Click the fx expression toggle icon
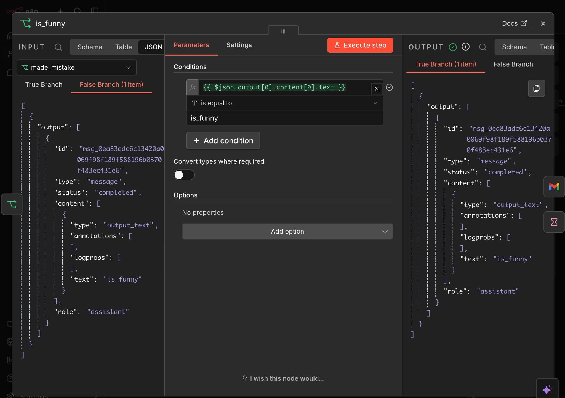The width and height of the screenshot is (565, 398). [x=193, y=87]
